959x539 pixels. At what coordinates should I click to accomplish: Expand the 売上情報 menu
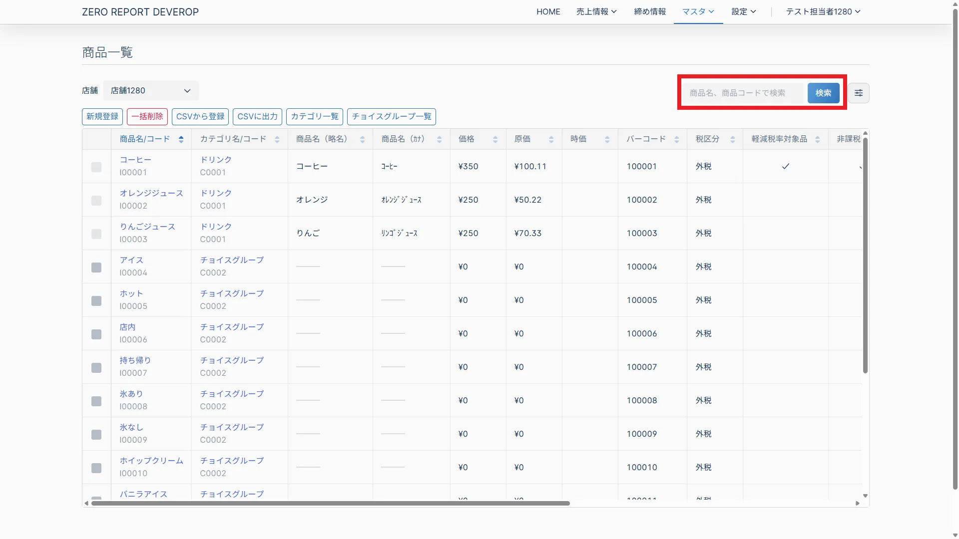click(596, 11)
